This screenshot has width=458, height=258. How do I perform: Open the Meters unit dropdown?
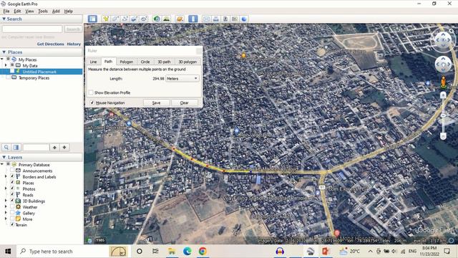coord(182,78)
